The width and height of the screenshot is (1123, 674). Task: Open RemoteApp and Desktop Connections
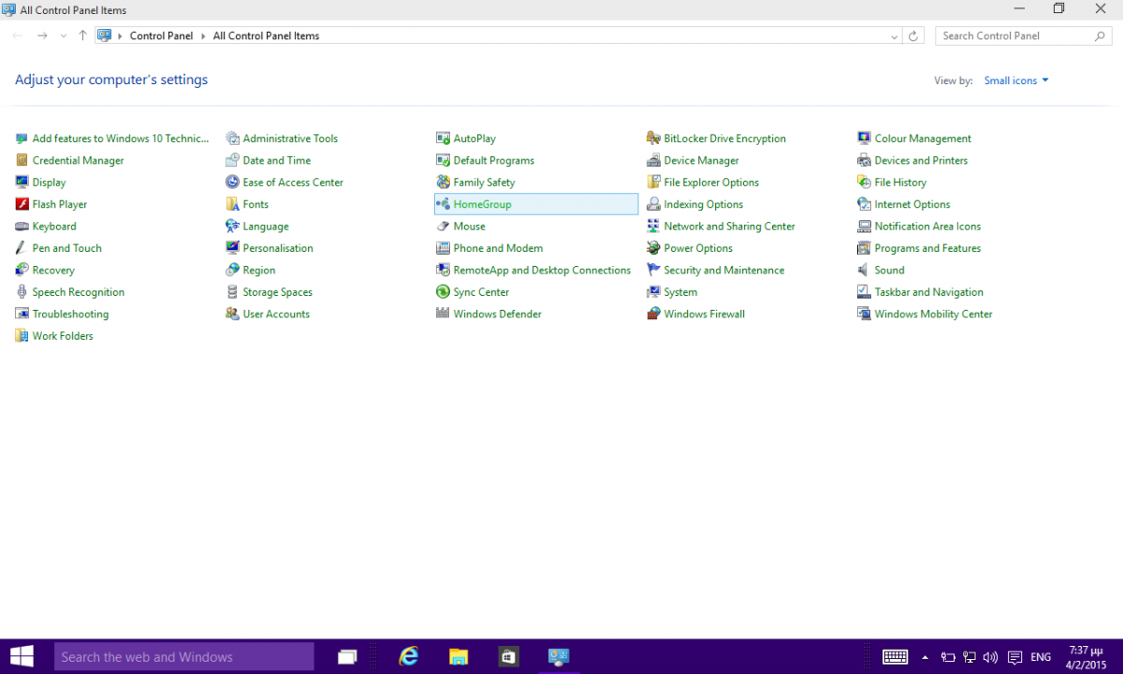[x=542, y=270]
